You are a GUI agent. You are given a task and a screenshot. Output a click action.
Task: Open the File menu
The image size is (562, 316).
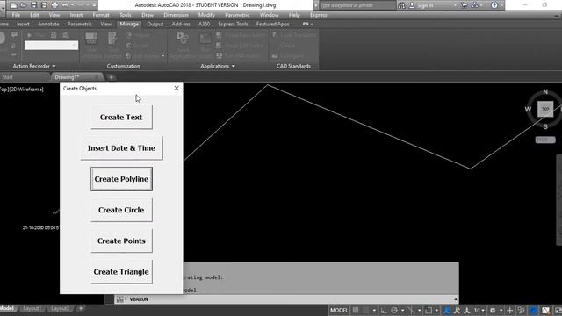[16, 15]
